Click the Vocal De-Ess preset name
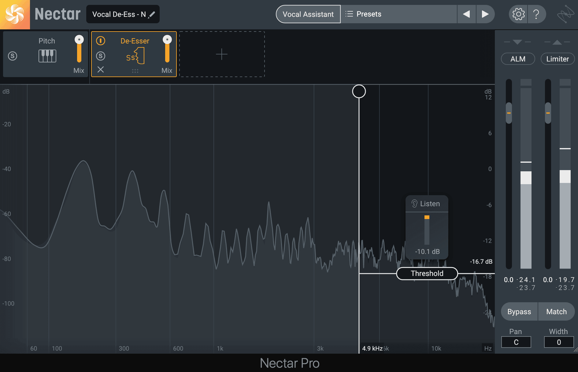Image resolution: width=578 pixels, height=372 pixels. 119,14
